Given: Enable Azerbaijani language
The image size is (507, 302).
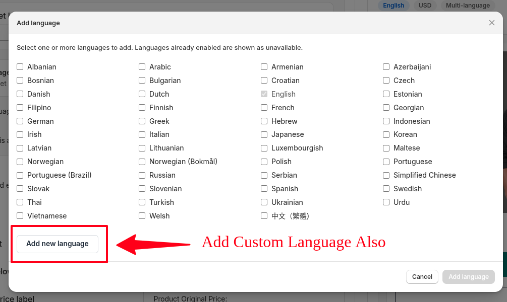Looking at the screenshot, I should click(386, 67).
